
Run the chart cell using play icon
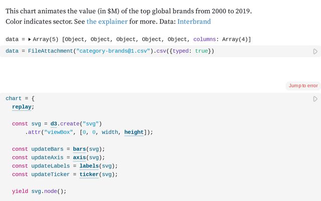315,99
